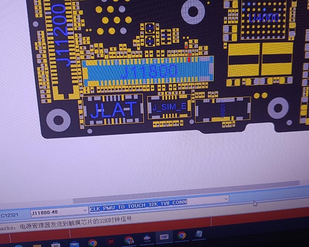This screenshot has height=247, width=309.
Task: Open the taskbar app left of ZXSOFT
Action: [147, 238]
